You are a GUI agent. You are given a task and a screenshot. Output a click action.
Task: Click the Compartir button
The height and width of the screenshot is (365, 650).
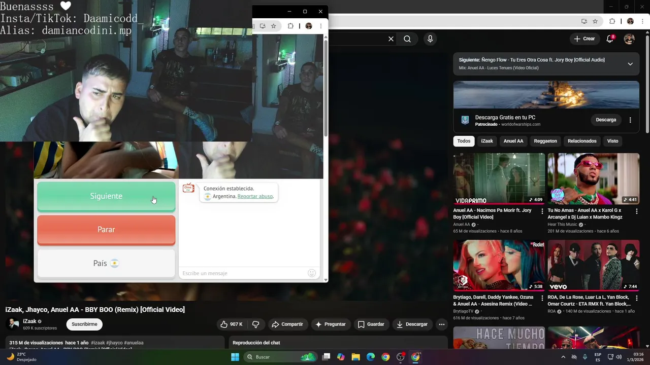(x=287, y=324)
